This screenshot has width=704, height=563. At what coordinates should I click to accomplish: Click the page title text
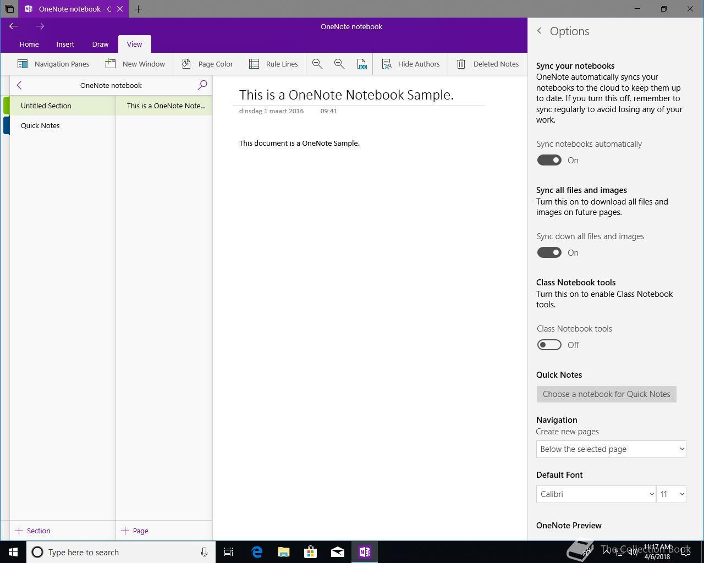click(346, 95)
